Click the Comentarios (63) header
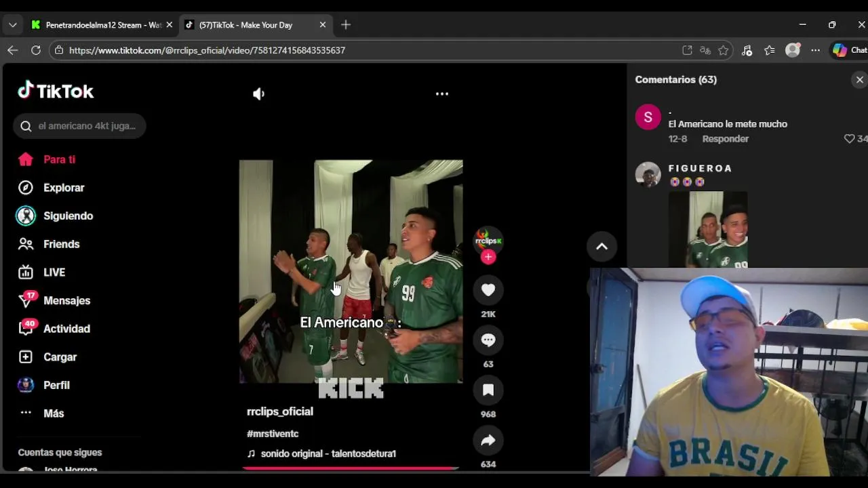This screenshot has width=868, height=488. point(676,80)
